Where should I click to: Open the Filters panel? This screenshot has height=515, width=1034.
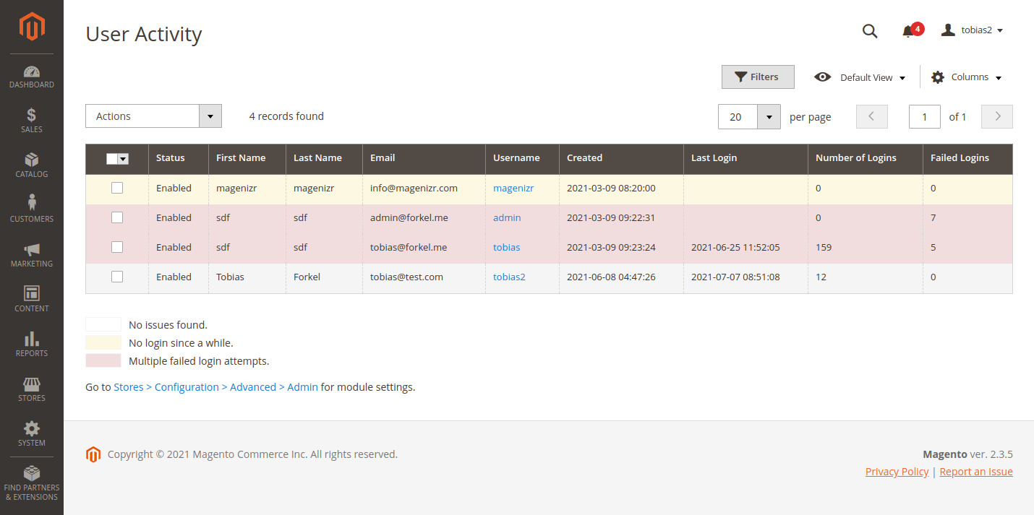click(x=757, y=77)
